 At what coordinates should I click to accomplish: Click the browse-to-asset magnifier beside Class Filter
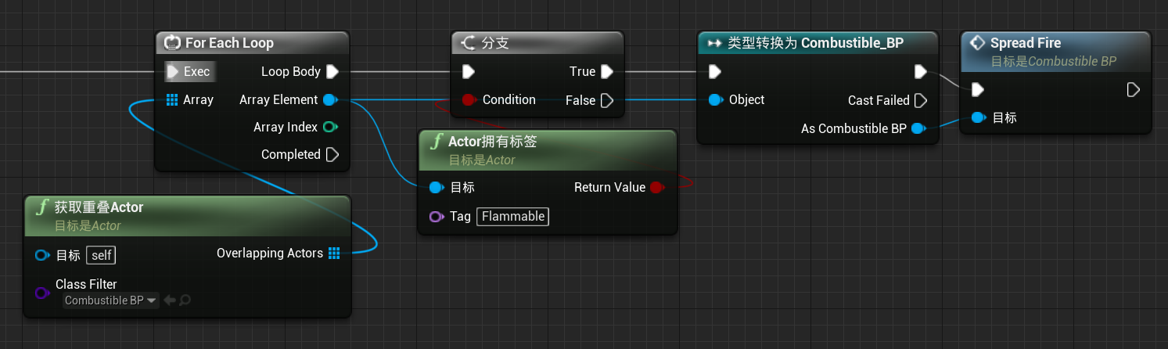pyautogui.click(x=185, y=300)
